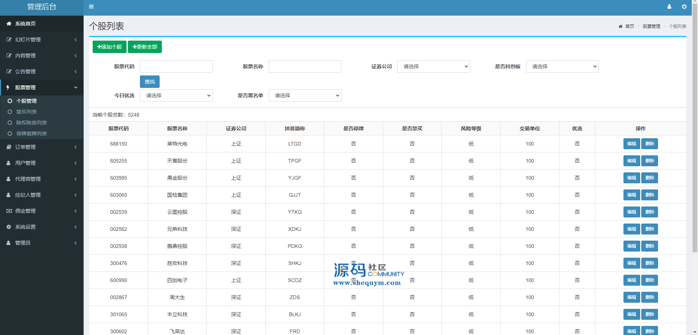Click the user icon beside 经纪人管理
The image size is (698, 335).
[x=8, y=195]
